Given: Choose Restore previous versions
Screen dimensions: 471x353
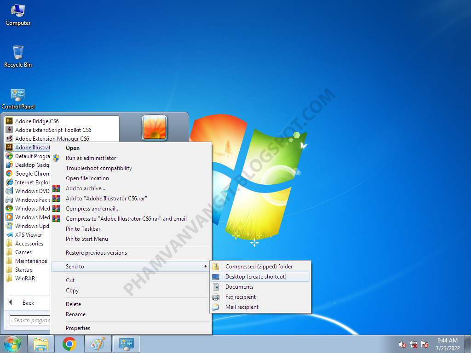Looking at the screenshot, I should pyautogui.click(x=131, y=253).
